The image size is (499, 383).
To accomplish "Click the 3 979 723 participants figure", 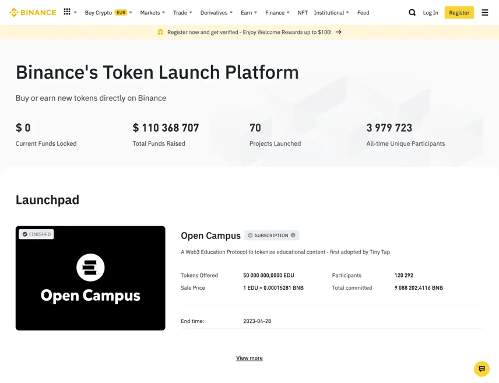I will (389, 128).
